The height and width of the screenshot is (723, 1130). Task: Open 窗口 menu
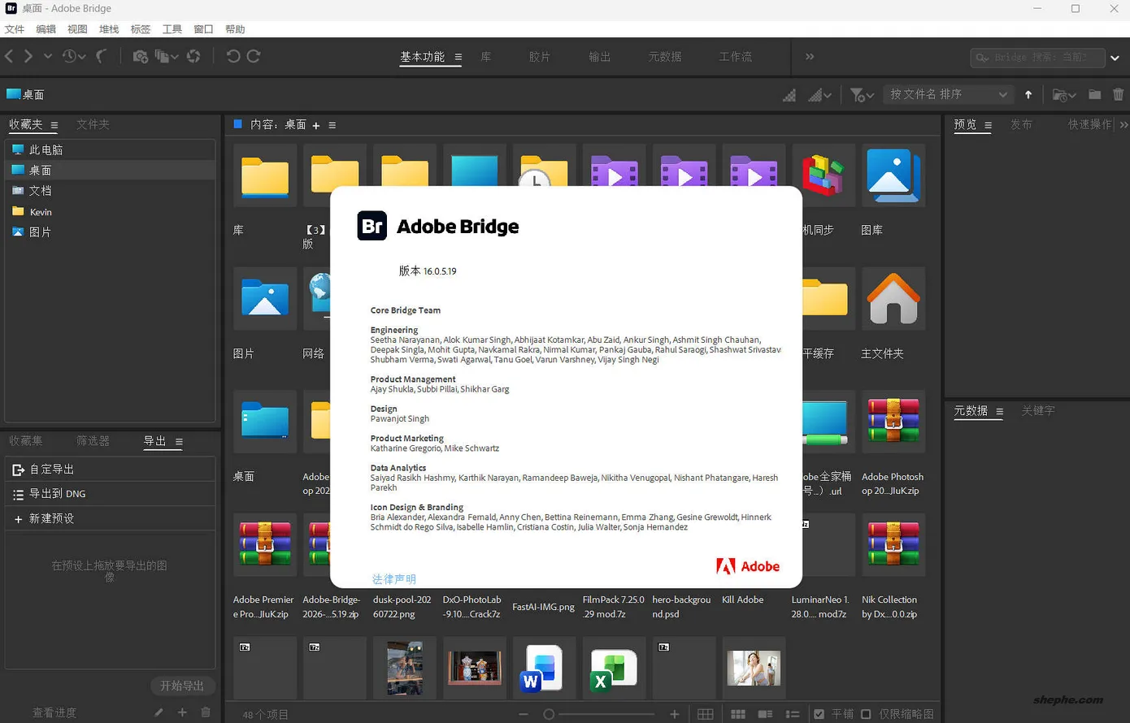point(203,29)
